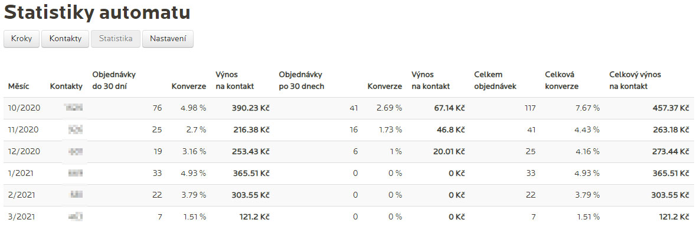Switch to the Kontakty tab
The image size is (700, 233).
66,39
